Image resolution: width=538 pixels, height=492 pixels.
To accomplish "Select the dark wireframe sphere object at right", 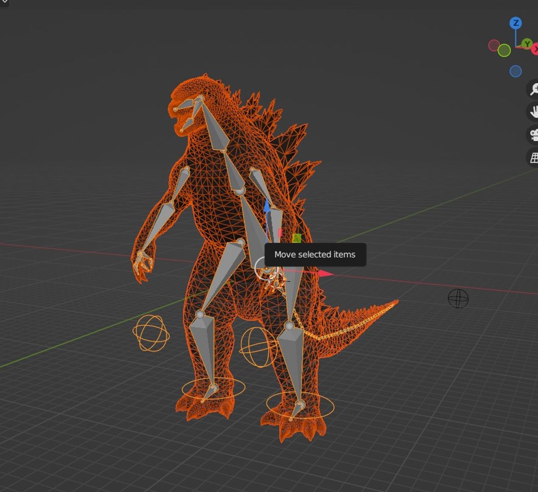I will pos(458,299).
